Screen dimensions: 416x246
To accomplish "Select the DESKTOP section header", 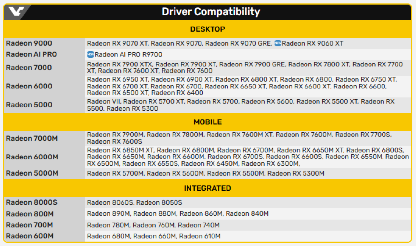I will click(x=207, y=29).
